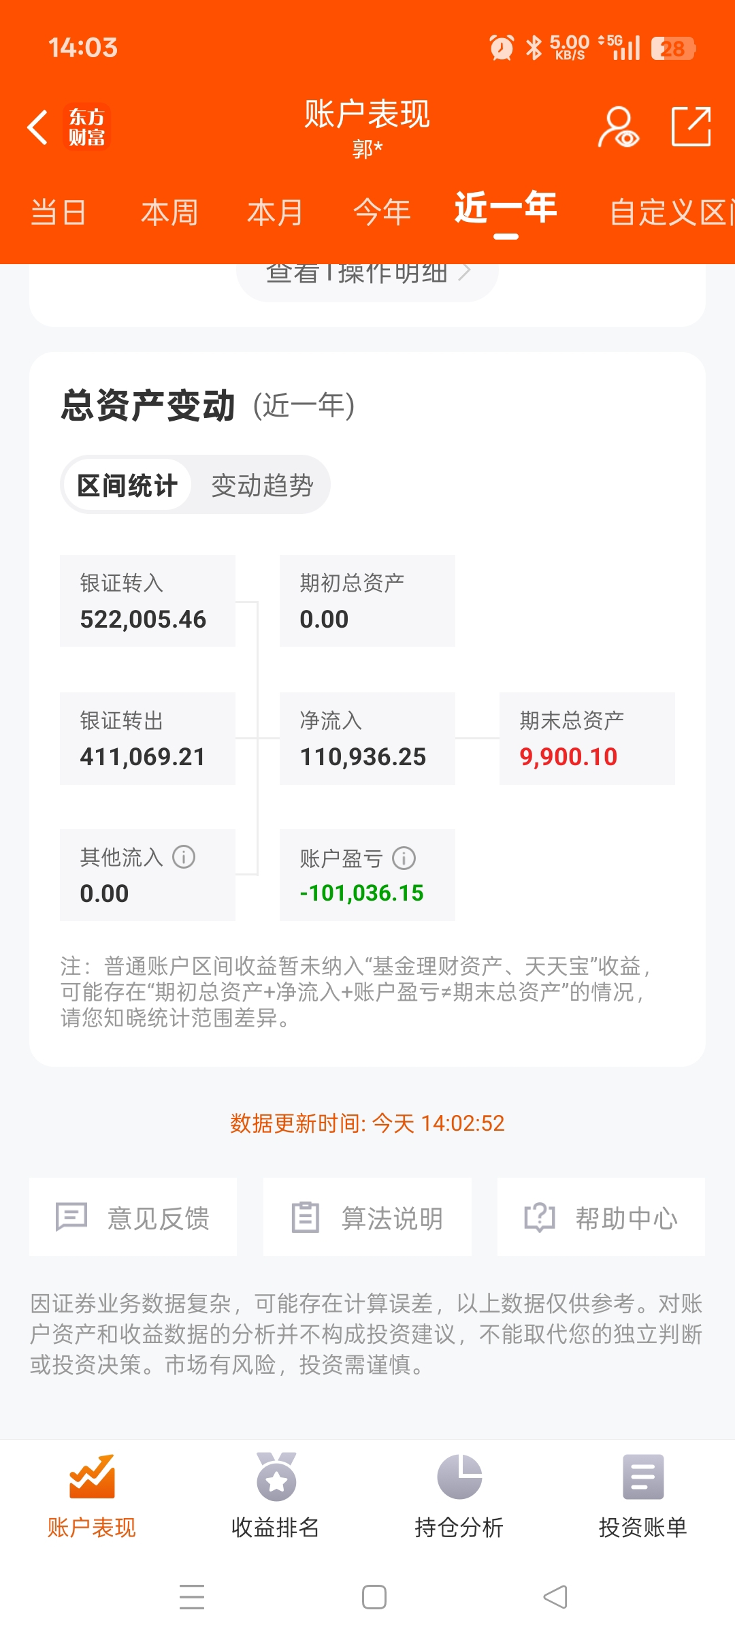735x1642 pixels.
Task: Tap info icon beside 其他流入
Action: click(184, 856)
